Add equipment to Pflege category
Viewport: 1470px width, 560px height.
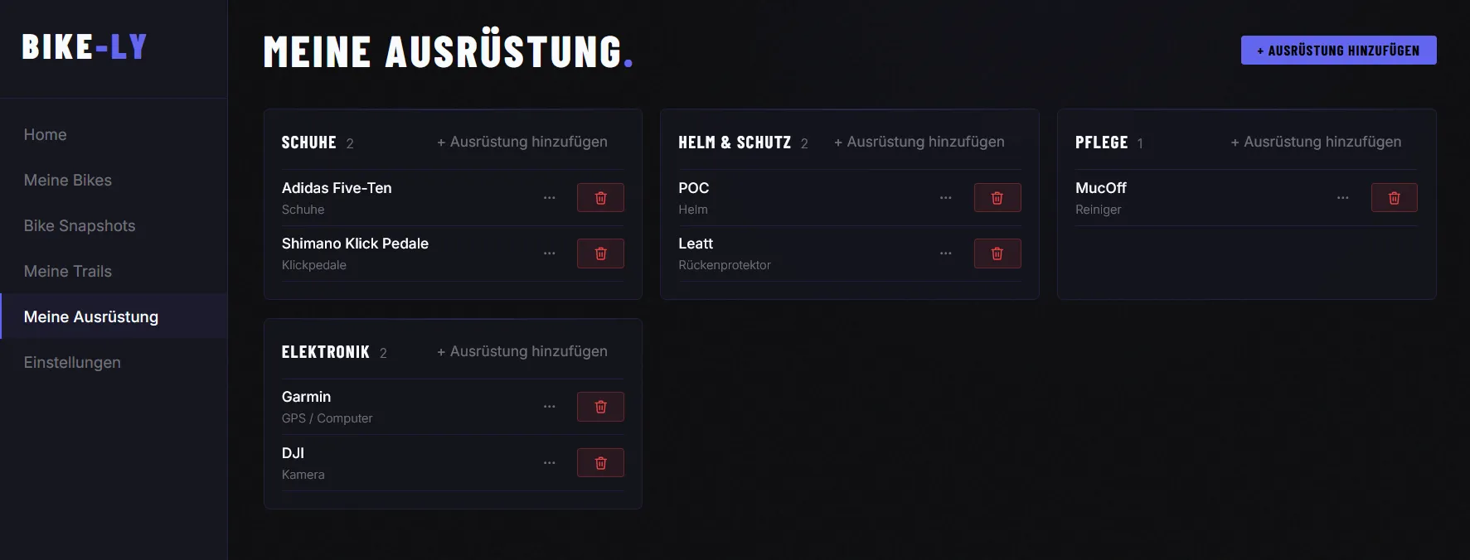coord(1316,142)
